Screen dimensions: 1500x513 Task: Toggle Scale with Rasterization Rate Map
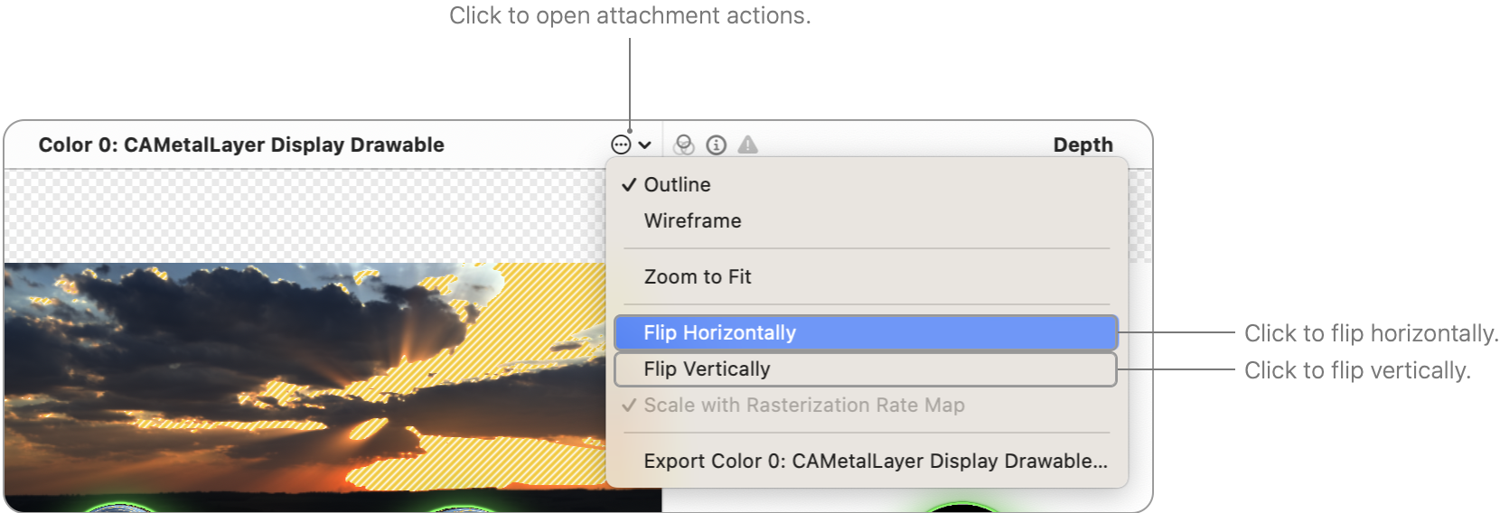[803, 405]
